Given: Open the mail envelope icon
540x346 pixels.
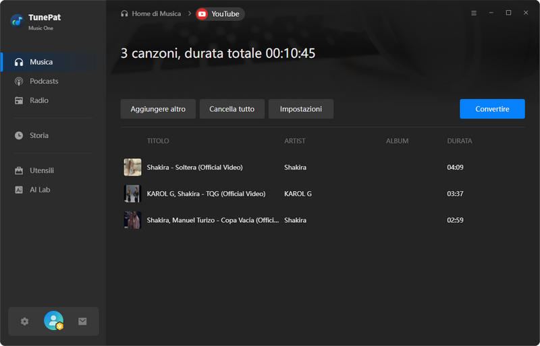Looking at the screenshot, I should click(82, 321).
